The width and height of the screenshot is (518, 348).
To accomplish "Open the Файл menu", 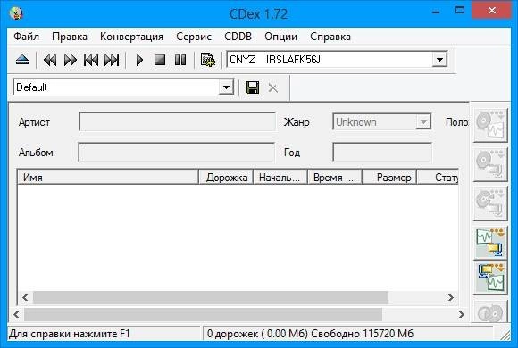I will [x=27, y=37].
